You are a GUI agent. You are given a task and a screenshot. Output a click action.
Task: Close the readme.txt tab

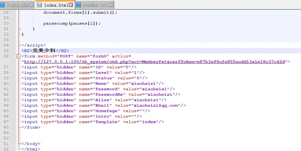point(110,5)
